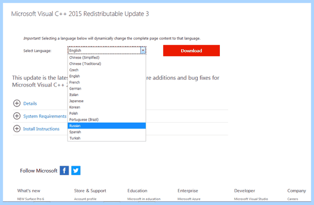
Task: Pick Turkish from the language list
Action: [x=107, y=138]
